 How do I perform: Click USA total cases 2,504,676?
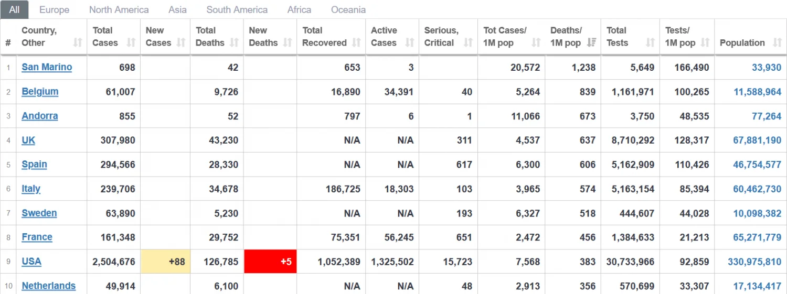coord(114,262)
